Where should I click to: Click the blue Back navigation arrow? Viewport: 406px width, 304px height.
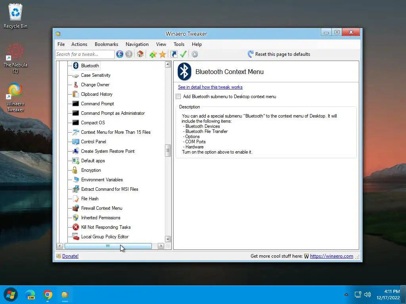tap(120, 54)
